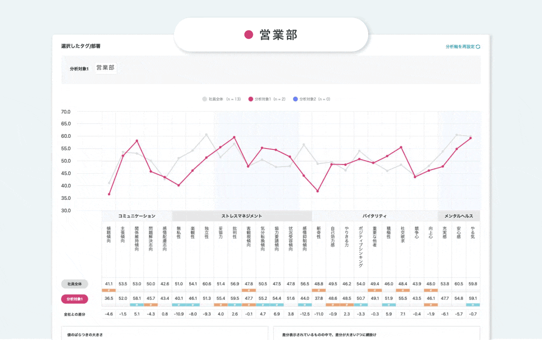542x340 pixels.
Task: Click the teal marker under 分析対象1 value 40.1
Action: tap(179, 305)
